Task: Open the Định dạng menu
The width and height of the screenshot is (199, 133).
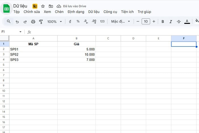Action: (76, 12)
